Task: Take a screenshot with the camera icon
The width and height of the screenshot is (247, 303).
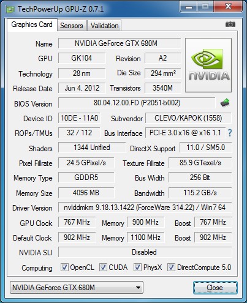Action: 230,24
